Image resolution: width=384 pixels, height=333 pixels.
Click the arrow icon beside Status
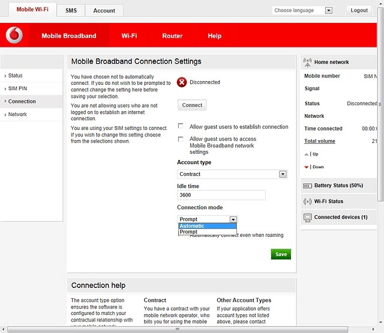pos(5,76)
